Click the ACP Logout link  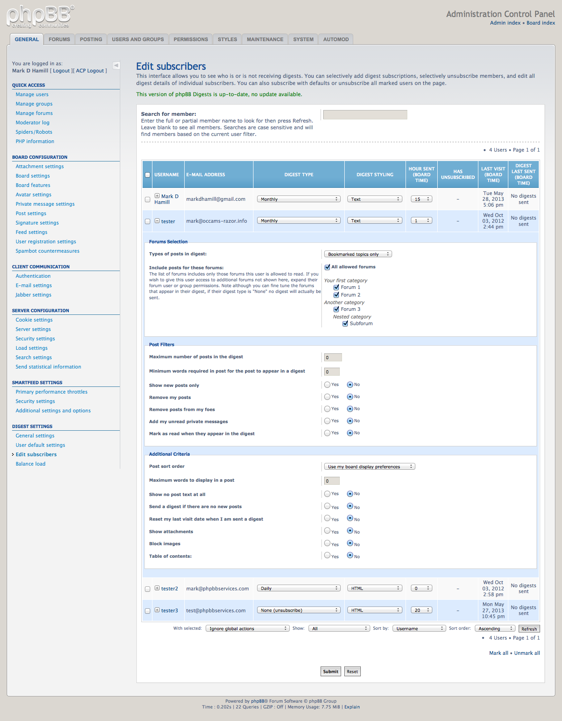coord(90,71)
